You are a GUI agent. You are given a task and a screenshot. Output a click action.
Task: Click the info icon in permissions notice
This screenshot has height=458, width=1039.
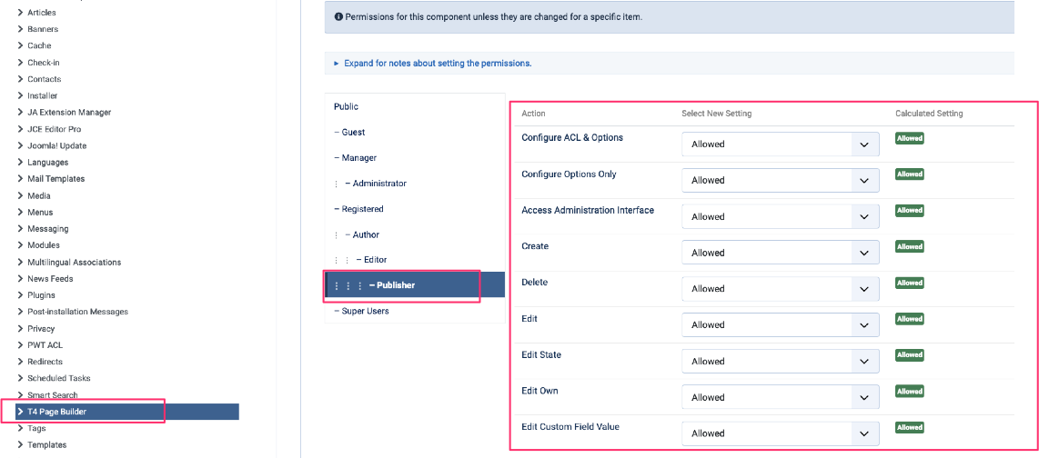point(338,16)
